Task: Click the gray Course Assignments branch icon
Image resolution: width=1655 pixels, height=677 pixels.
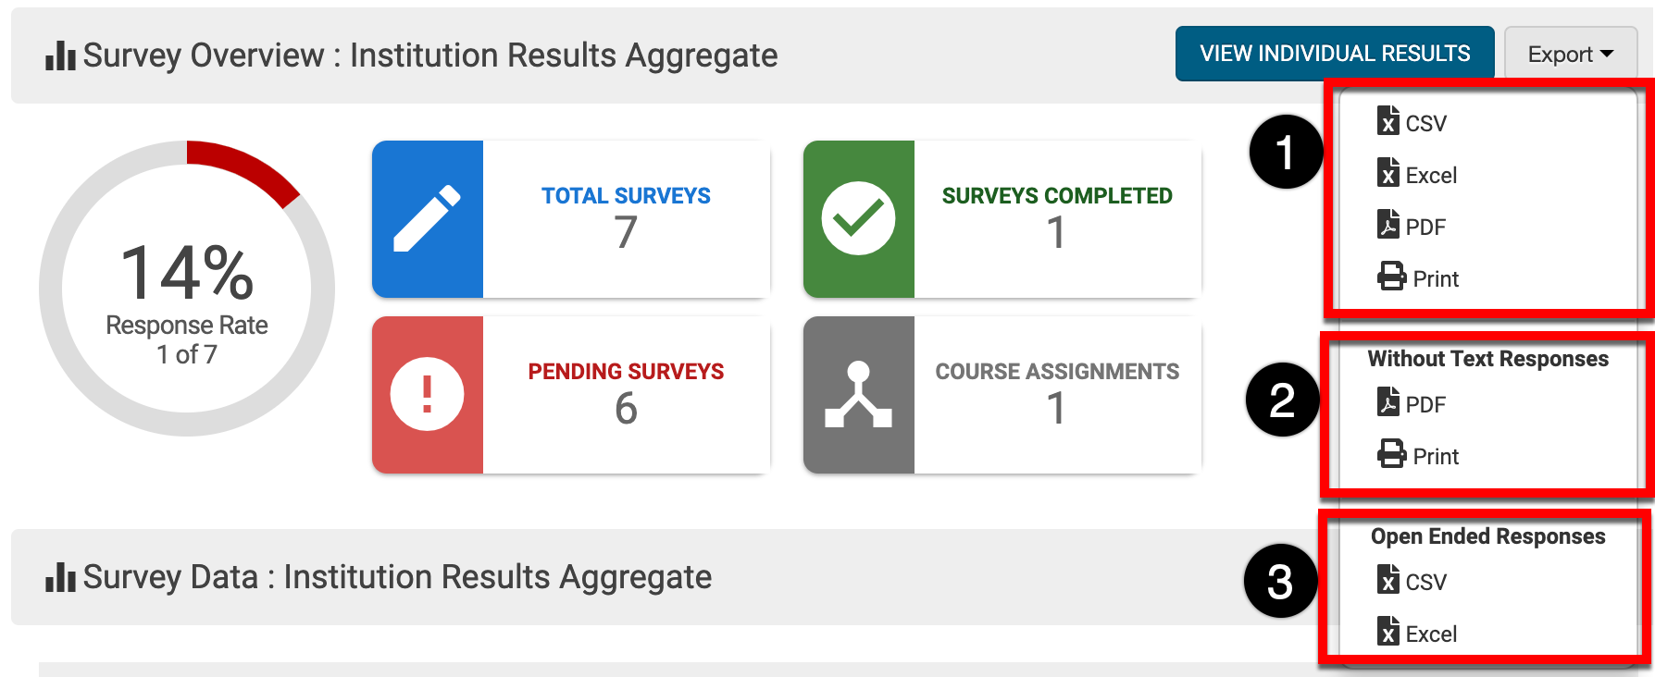Action: click(x=858, y=395)
